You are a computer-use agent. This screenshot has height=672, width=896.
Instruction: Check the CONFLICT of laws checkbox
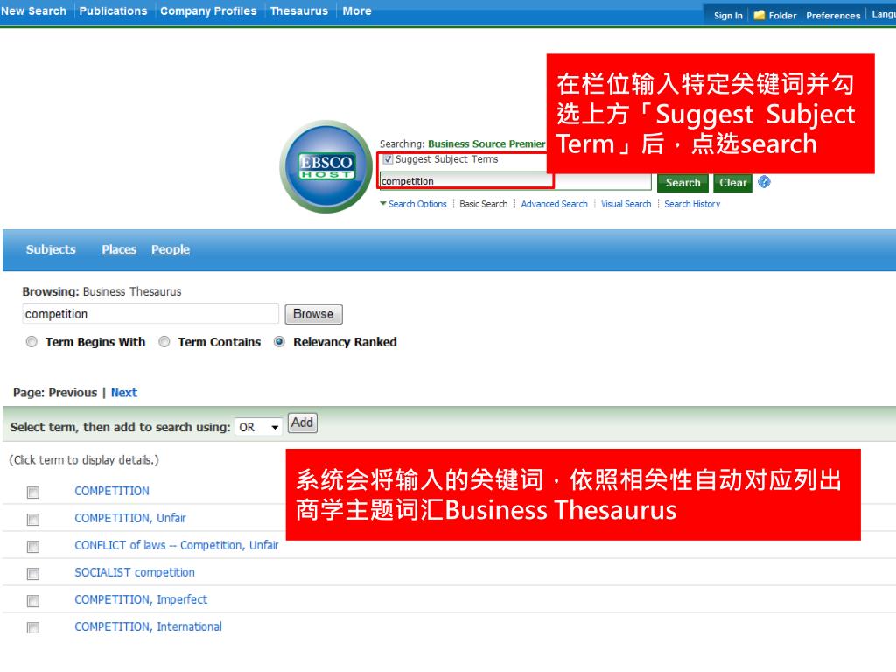33,546
